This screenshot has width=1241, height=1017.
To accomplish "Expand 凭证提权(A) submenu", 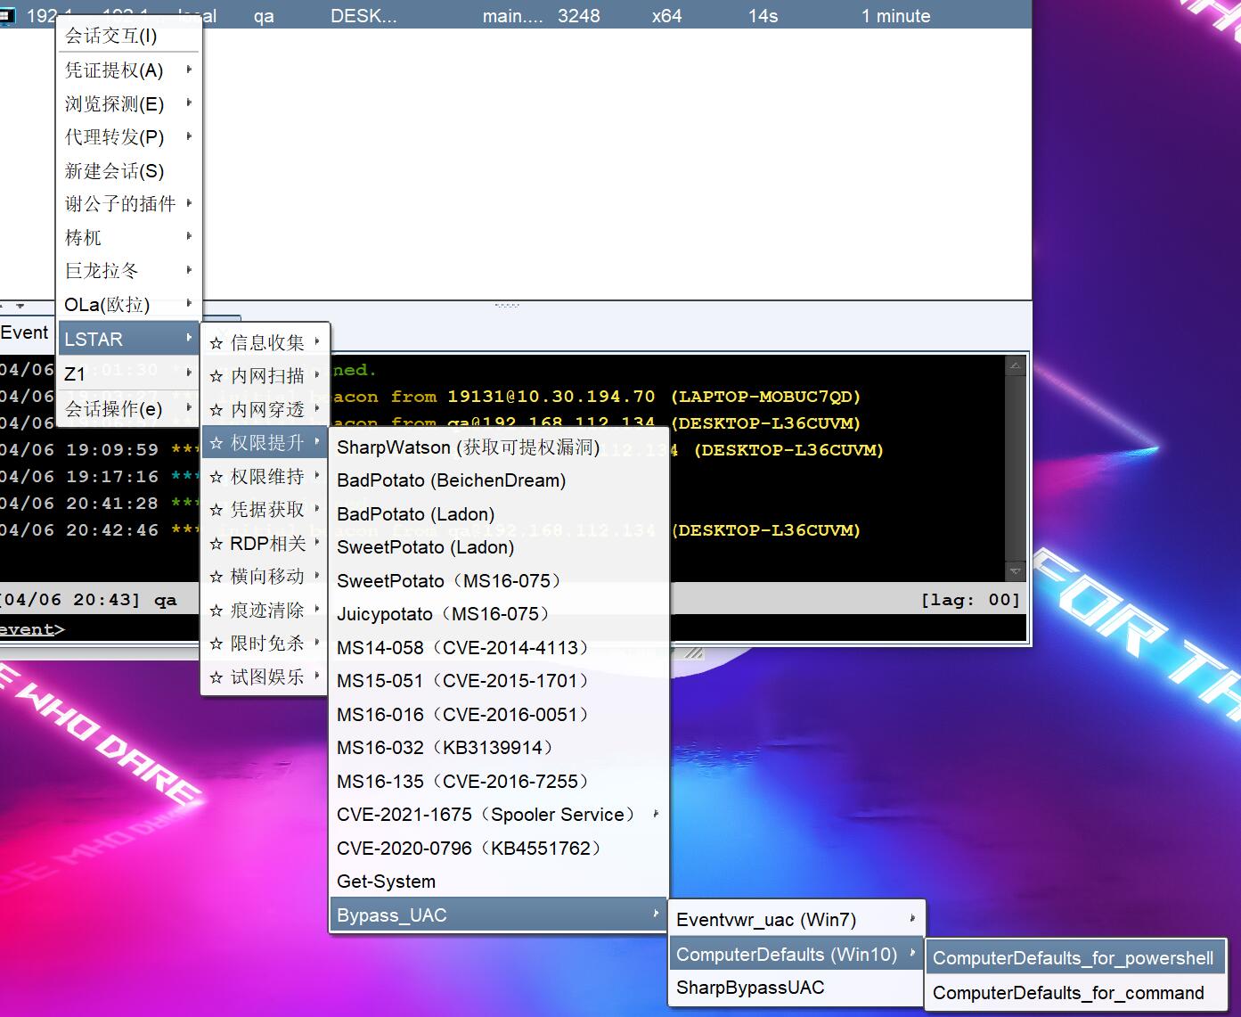I will pyautogui.click(x=129, y=70).
